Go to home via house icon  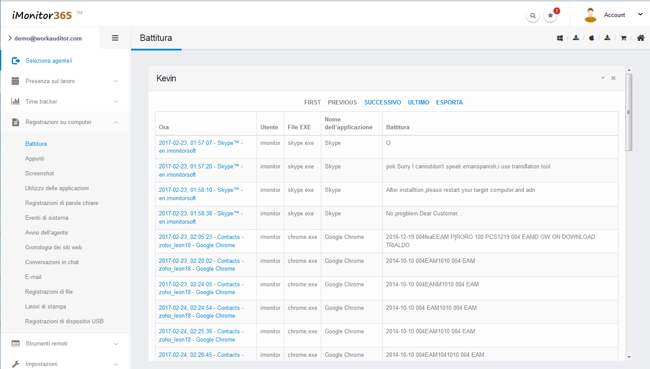pyautogui.click(x=640, y=38)
